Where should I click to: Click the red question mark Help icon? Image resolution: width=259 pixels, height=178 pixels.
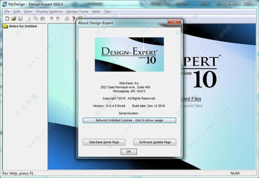click(73, 19)
